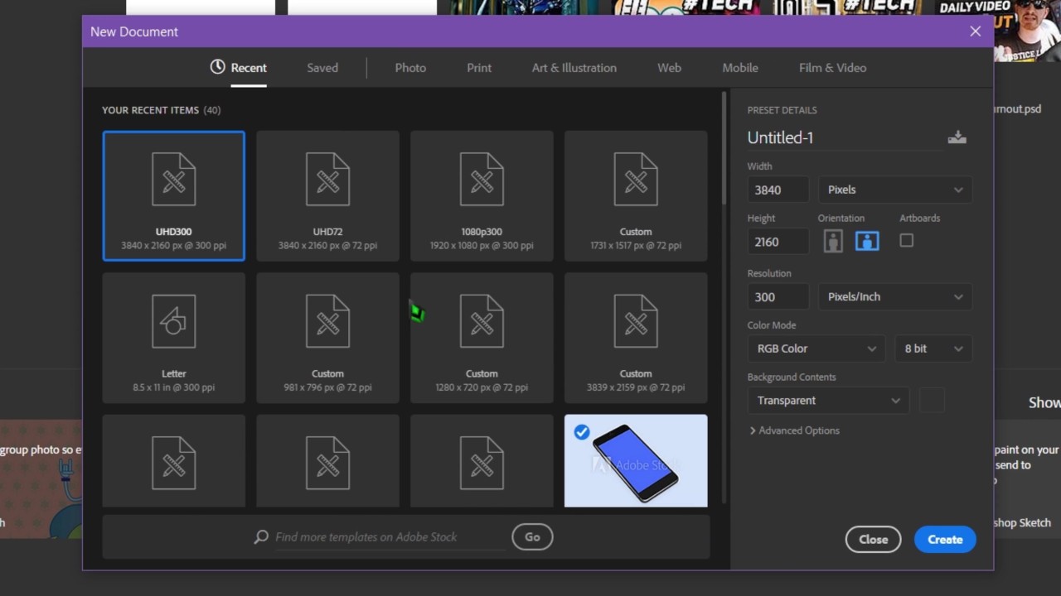Screen dimensions: 1061x596
Task: Open the RGB Color mode dropdown
Action: pyautogui.click(x=816, y=348)
